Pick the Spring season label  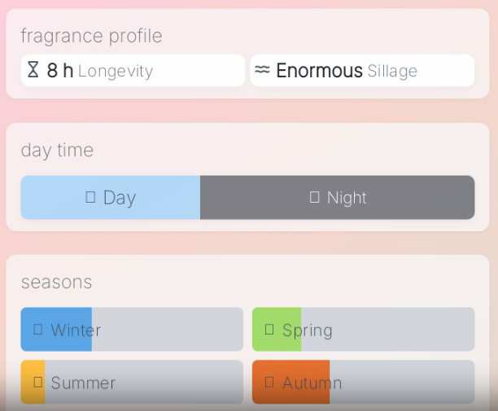pos(307,330)
